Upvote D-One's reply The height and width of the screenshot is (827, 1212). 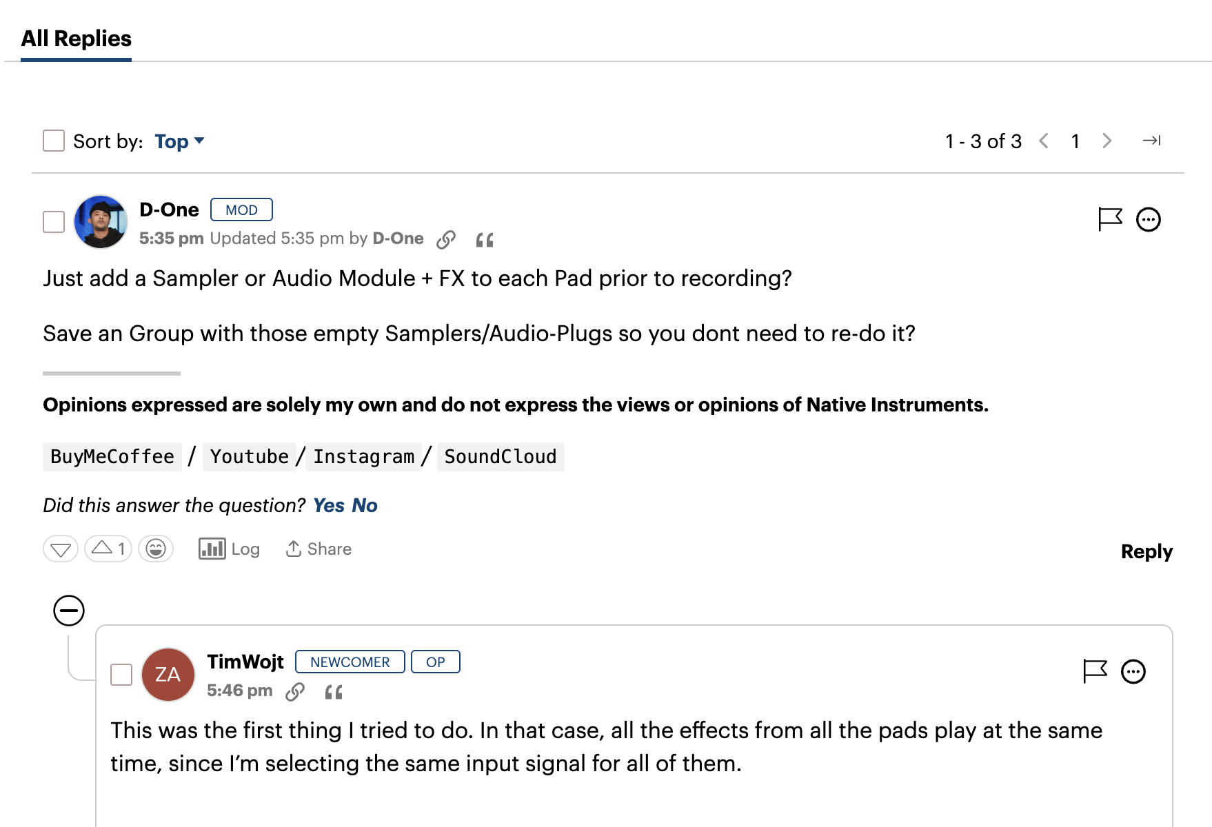tap(108, 549)
